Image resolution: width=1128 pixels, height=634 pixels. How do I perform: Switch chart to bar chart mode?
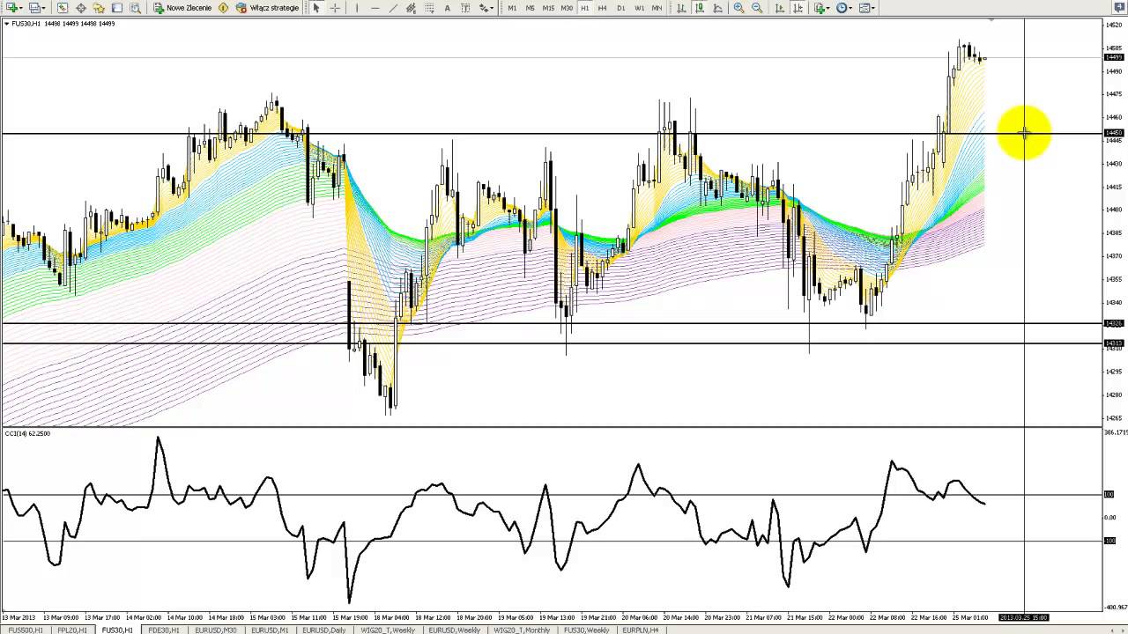[681, 8]
